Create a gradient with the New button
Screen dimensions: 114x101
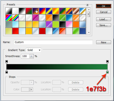104,42
